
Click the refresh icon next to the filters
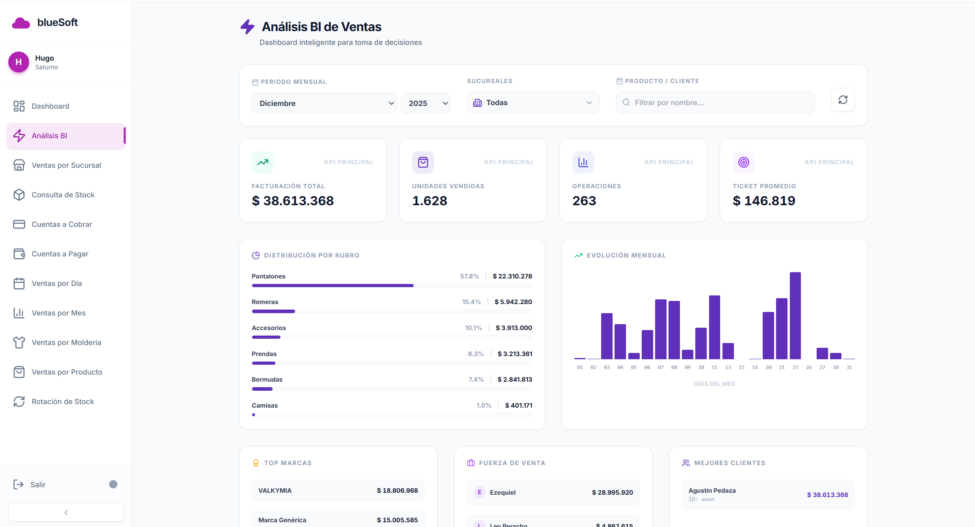click(x=843, y=100)
